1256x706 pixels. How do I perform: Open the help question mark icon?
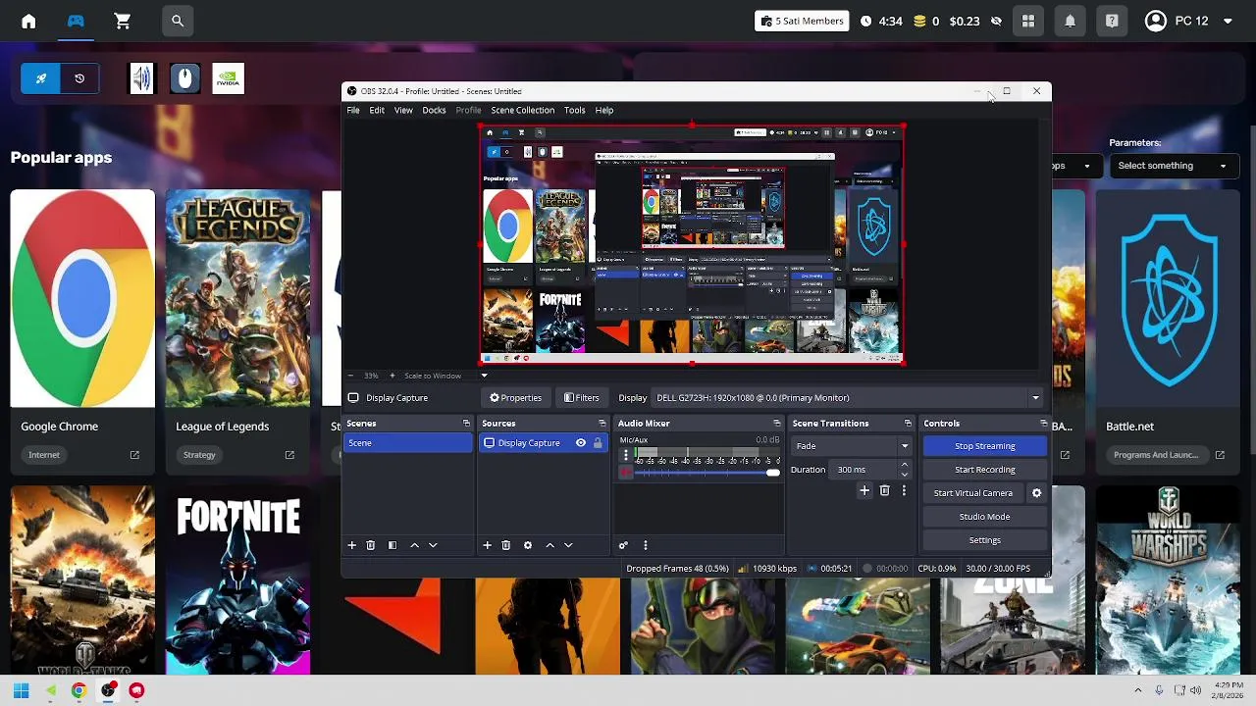(x=1112, y=21)
